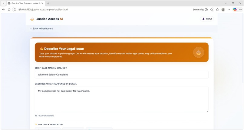Maximize the browser window
The width and height of the screenshot is (244, 130).
pyautogui.click(x=233, y=3)
